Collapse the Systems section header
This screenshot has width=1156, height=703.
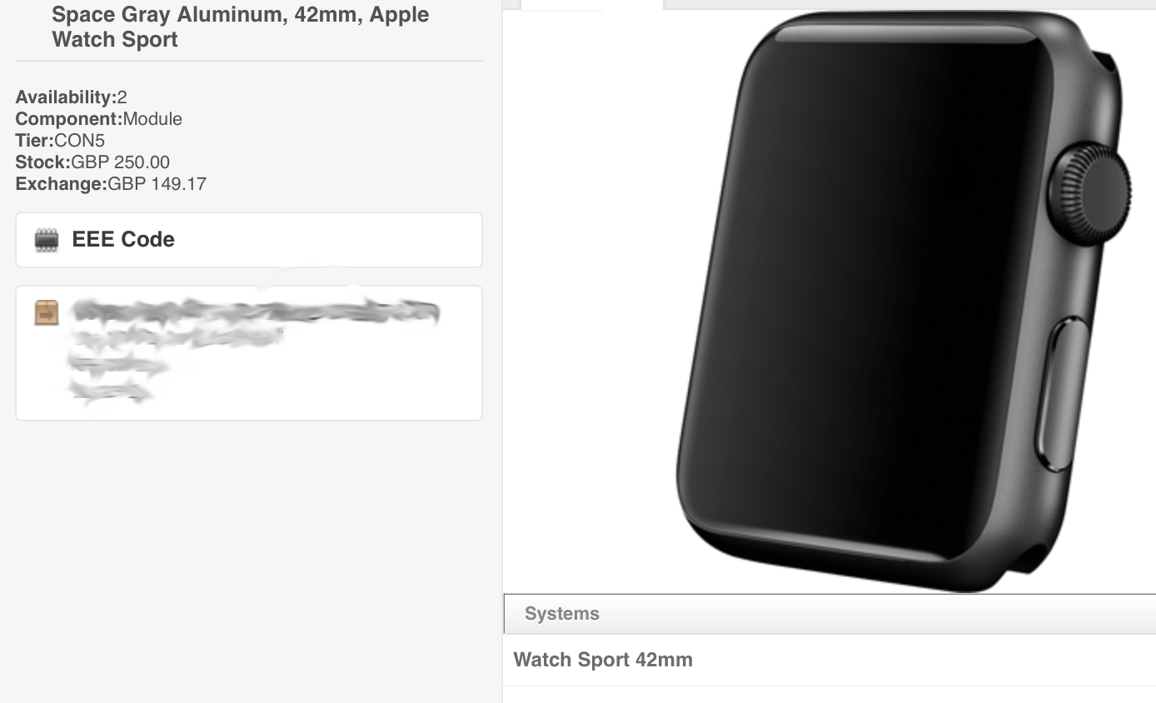tap(830, 614)
